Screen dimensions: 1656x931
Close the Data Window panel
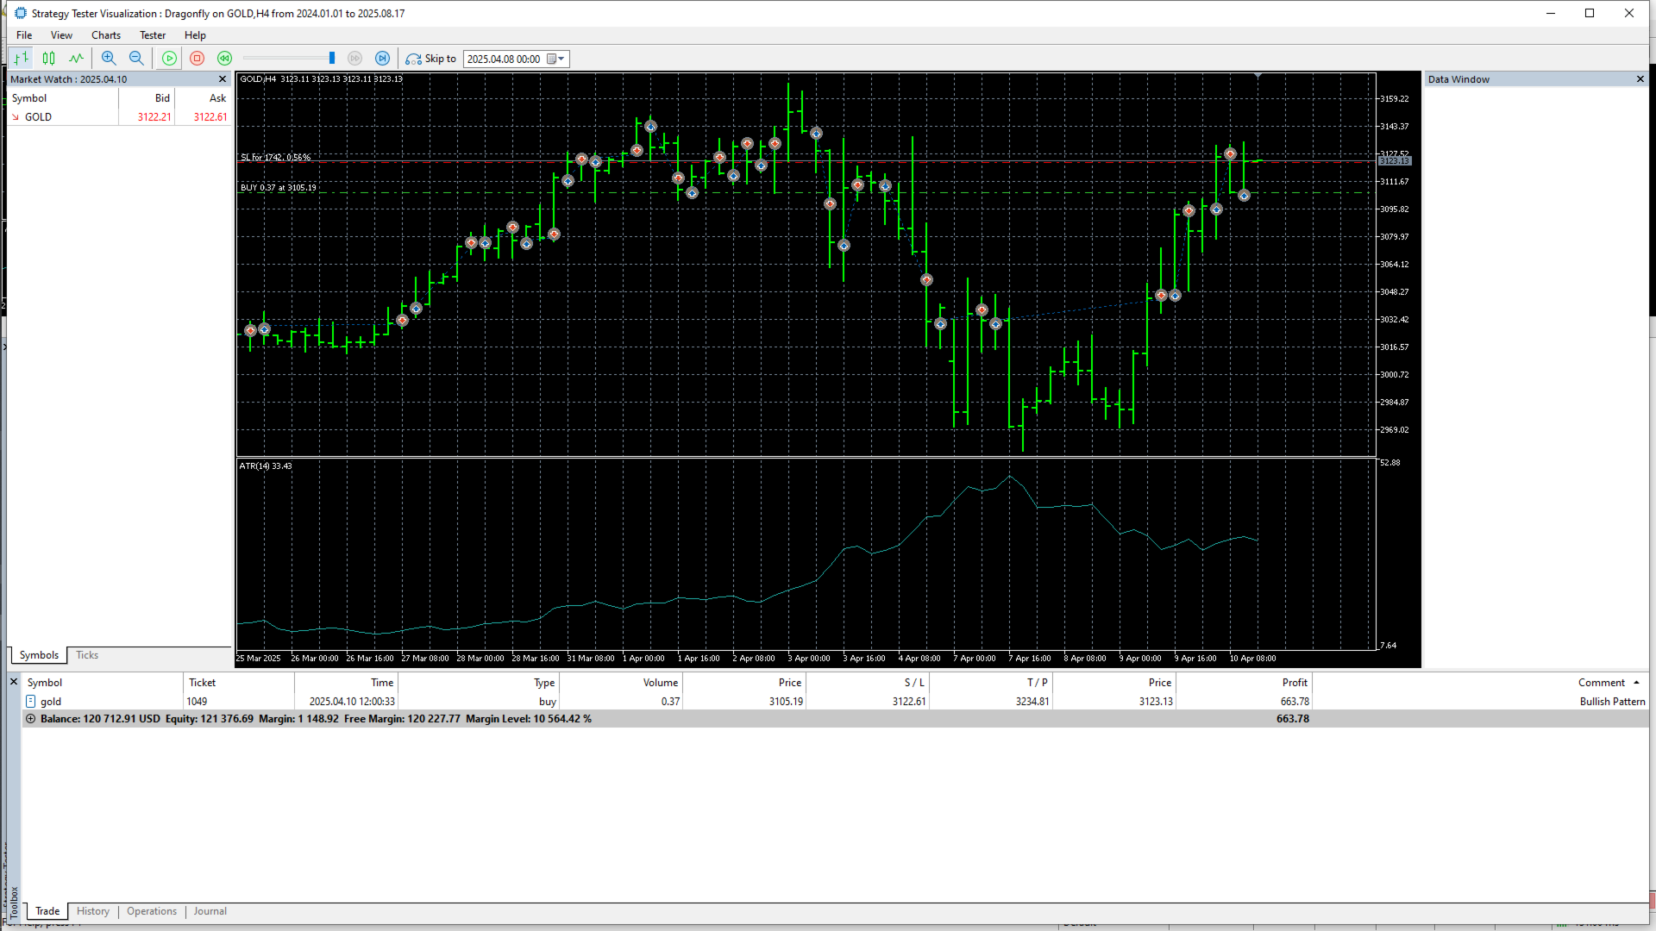(1640, 79)
